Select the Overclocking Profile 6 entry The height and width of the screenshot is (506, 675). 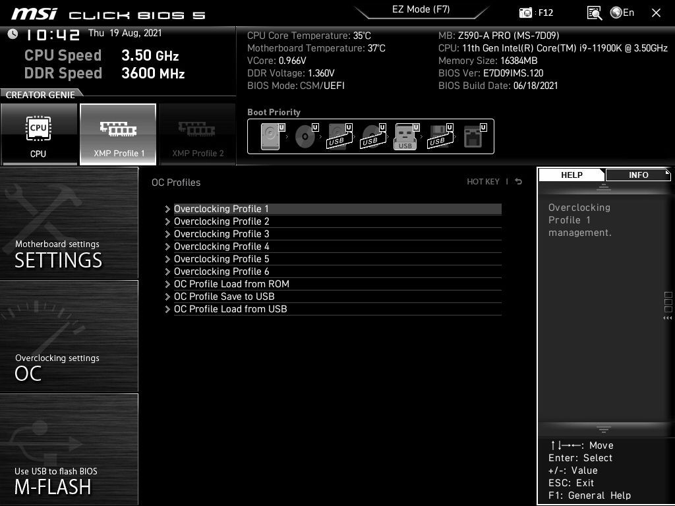point(337,271)
